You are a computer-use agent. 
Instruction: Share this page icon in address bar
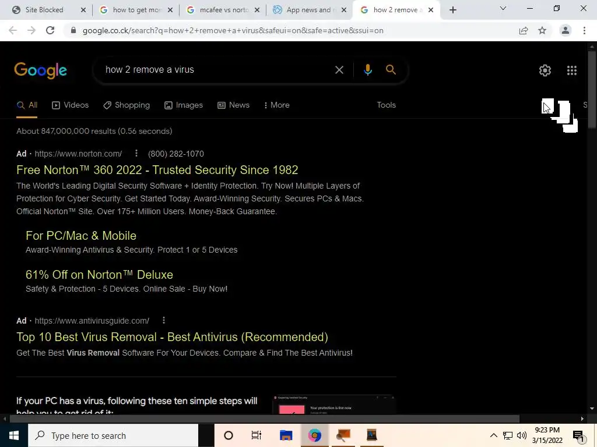[x=524, y=30]
